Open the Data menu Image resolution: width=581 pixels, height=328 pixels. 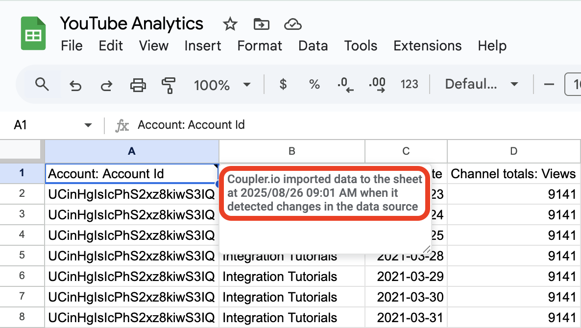click(x=313, y=46)
